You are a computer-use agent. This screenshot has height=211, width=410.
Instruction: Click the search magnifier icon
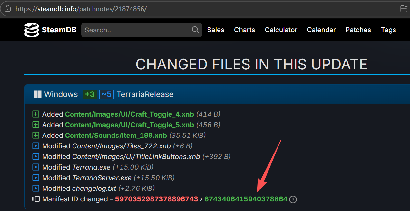(195, 30)
